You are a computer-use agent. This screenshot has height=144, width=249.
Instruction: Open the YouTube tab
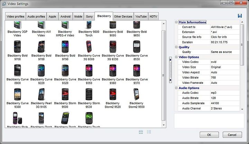click(141, 17)
